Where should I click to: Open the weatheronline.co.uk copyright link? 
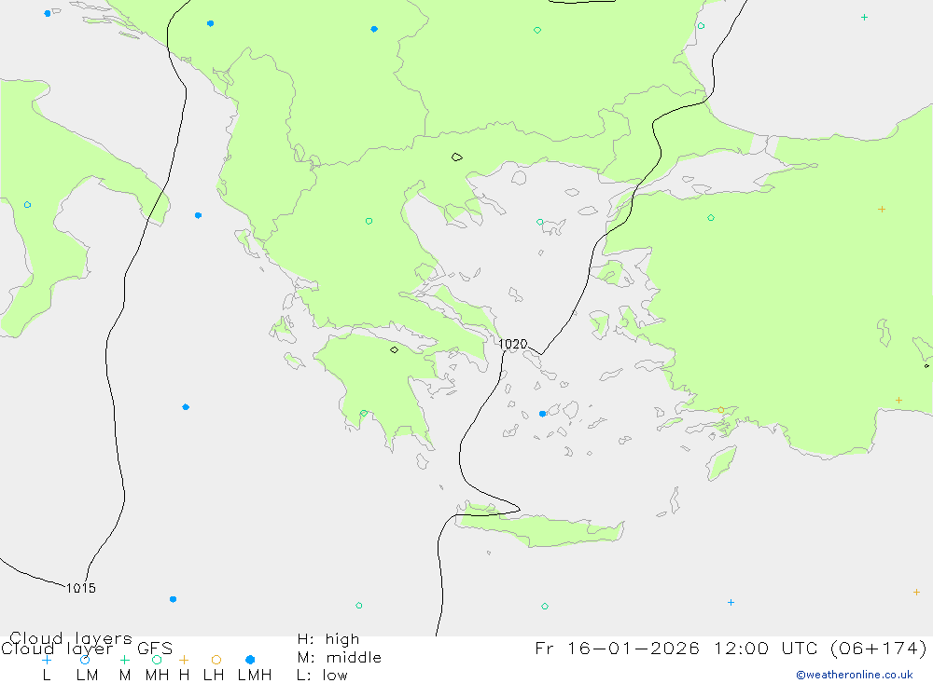tap(855, 675)
